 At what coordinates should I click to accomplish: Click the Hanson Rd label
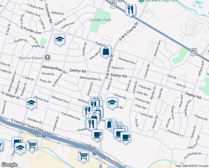[142, 101]
